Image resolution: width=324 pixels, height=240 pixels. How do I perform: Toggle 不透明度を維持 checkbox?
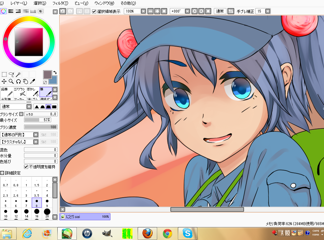[26, 167]
